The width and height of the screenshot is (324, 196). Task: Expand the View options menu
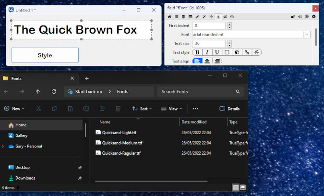point(170,109)
